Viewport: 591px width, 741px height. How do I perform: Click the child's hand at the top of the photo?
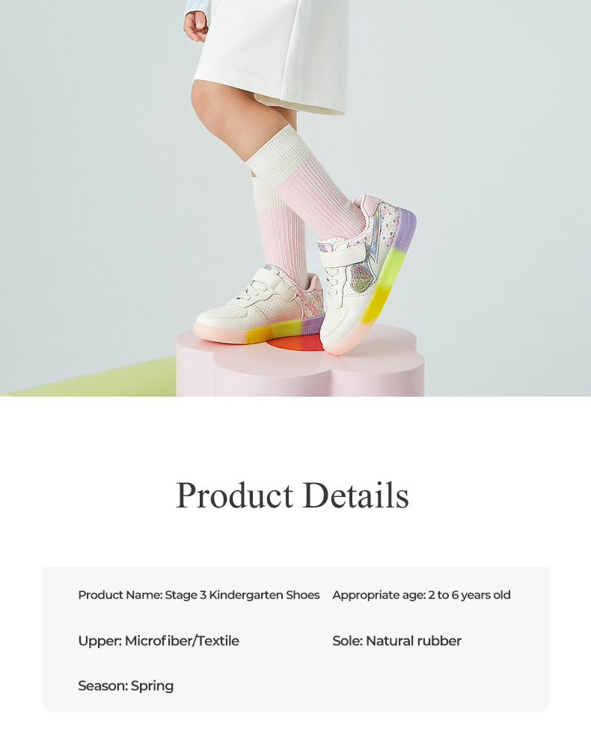click(195, 26)
